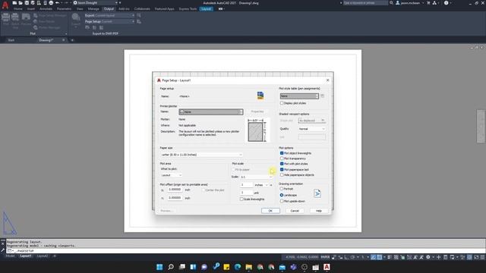Enable Hide paperspace objects checkbox
486x273 pixels.
coord(282,175)
